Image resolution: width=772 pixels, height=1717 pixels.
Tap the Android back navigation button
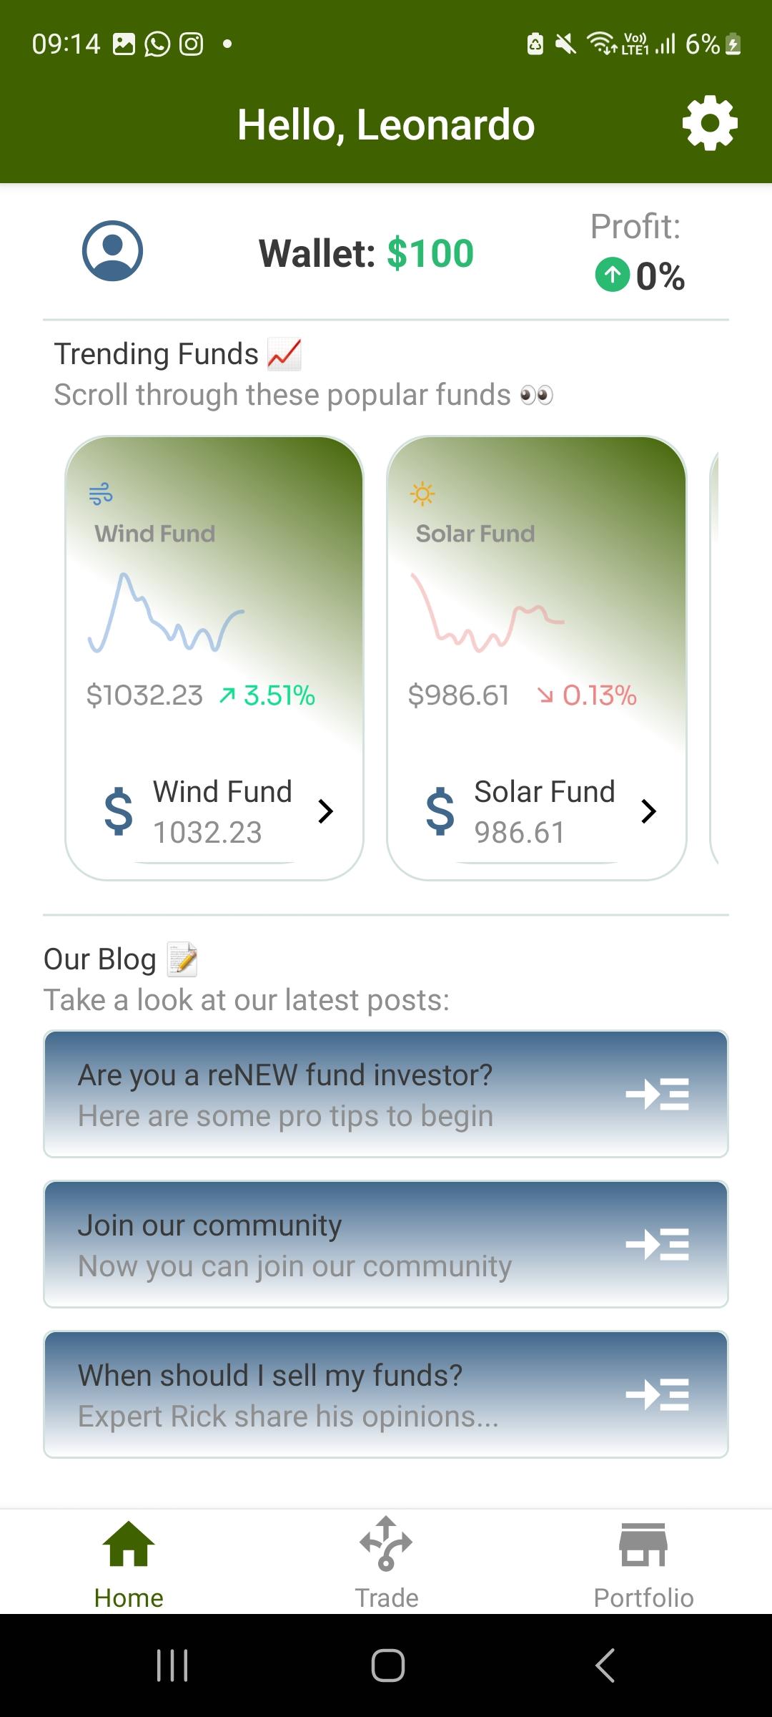tap(605, 1665)
